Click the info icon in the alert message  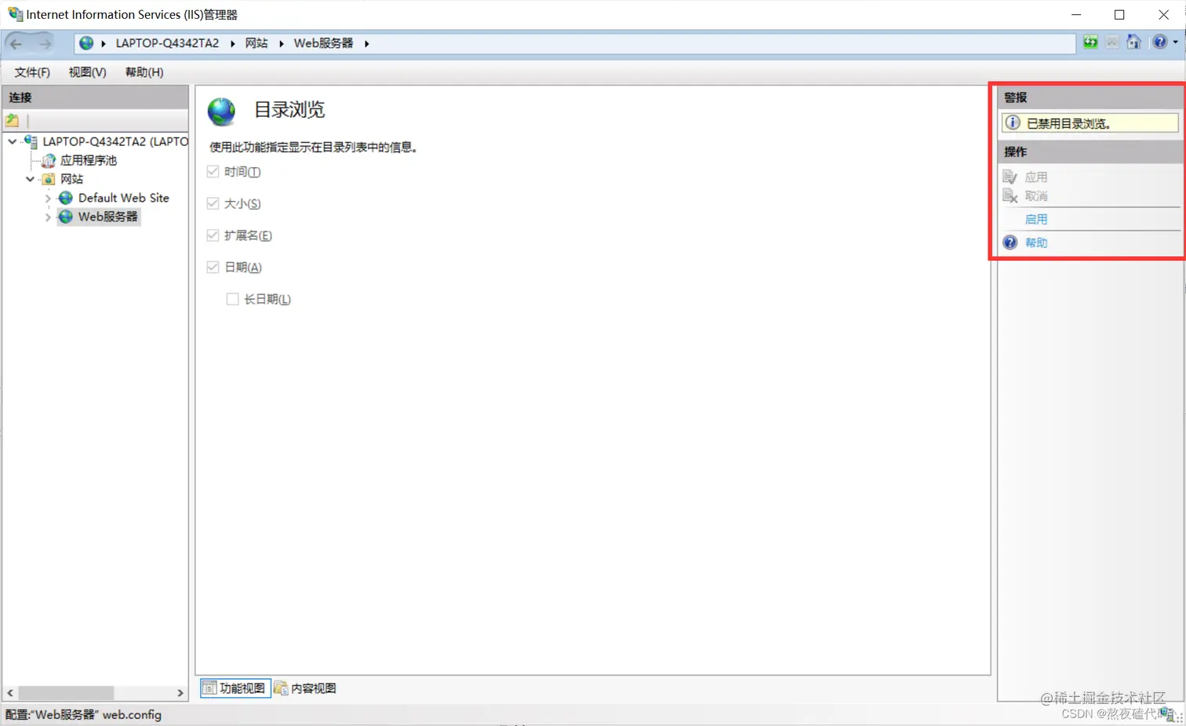pos(1013,122)
